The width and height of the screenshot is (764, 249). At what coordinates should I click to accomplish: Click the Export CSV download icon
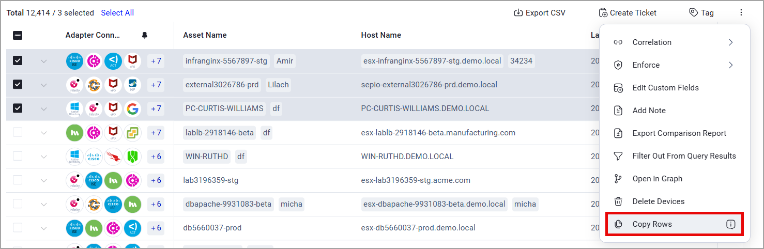click(x=518, y=12)
